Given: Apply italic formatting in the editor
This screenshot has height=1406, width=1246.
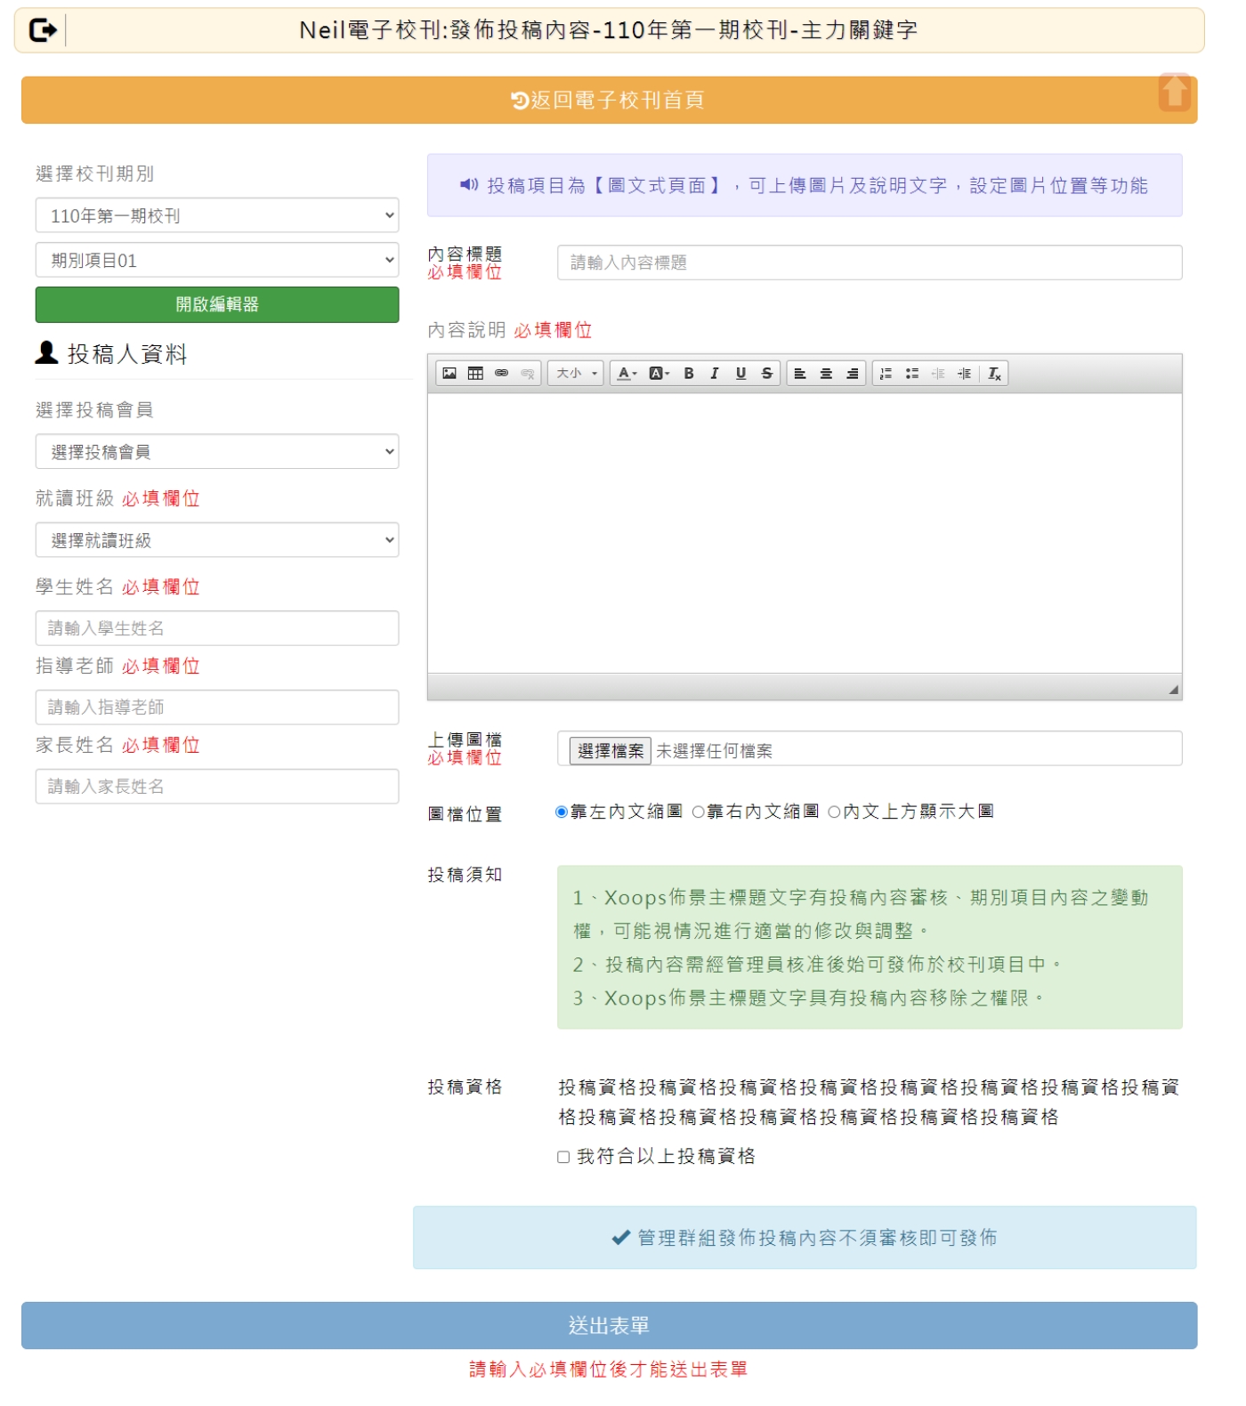Looking at the screenshot, I should tap(714, 374).
